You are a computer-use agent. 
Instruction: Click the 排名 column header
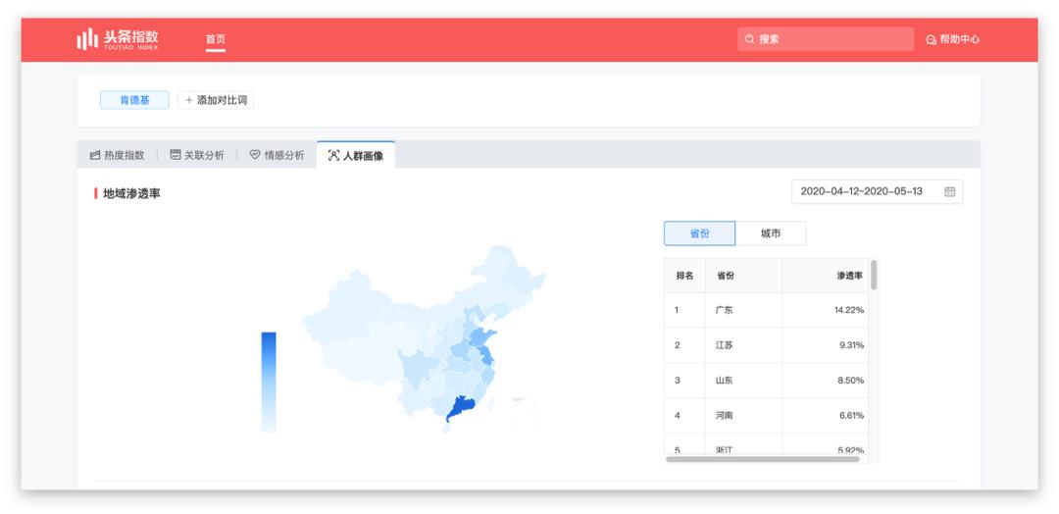point(684,276)
